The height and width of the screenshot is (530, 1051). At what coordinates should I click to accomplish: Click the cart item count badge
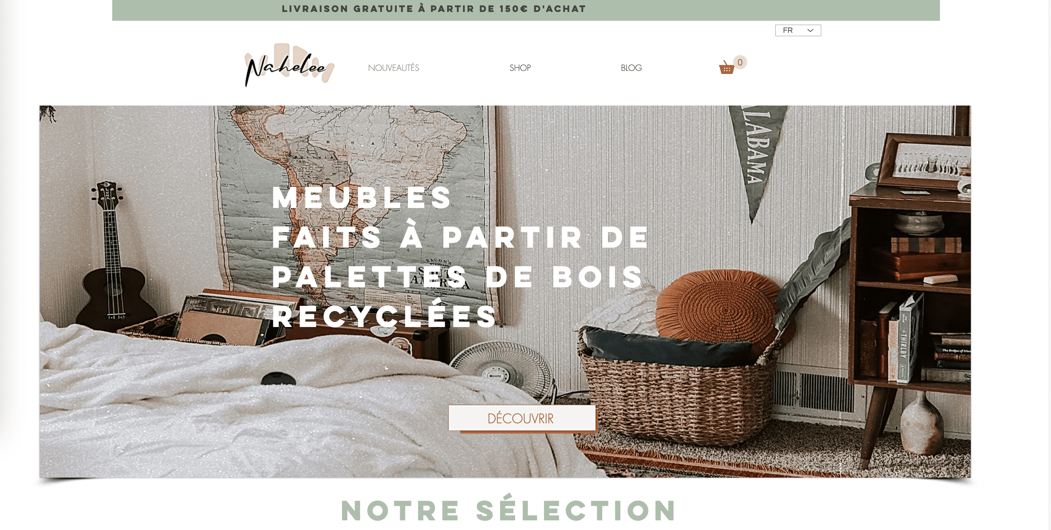point(740,62)
